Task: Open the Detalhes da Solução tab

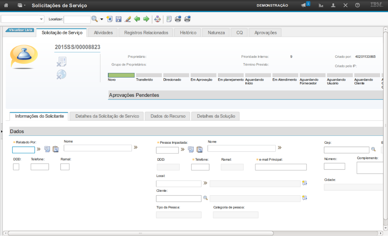Action: [216, 116]
